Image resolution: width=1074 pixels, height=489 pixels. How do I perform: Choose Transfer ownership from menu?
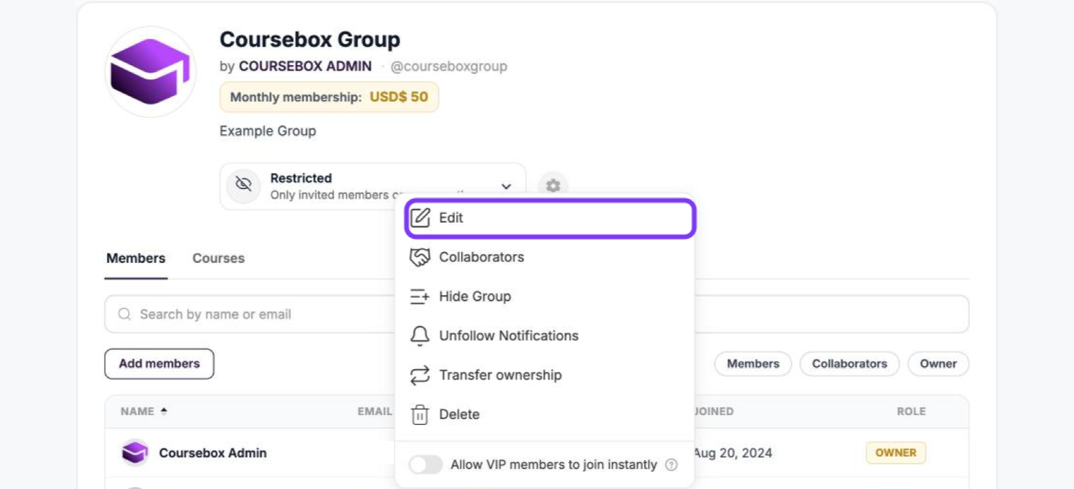(x=545, y=375)
